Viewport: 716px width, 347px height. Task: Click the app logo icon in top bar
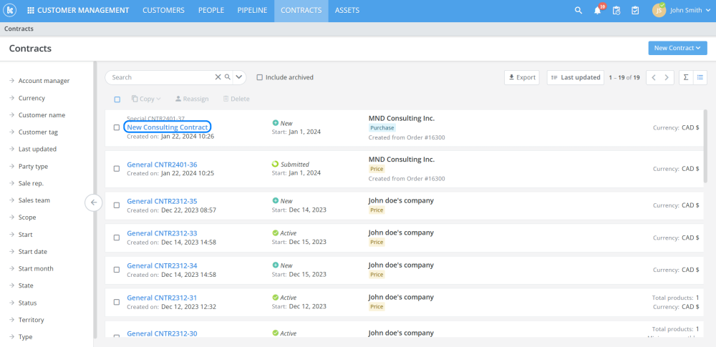click(x=9, y=10)
